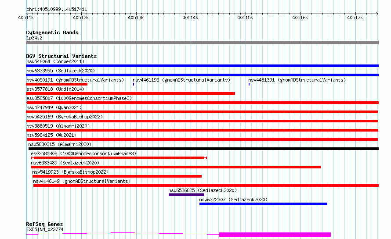Click the nsv6333489 (Sedlazeck2020) red bar
Screen dimensions: 391x239
(176, 167)
